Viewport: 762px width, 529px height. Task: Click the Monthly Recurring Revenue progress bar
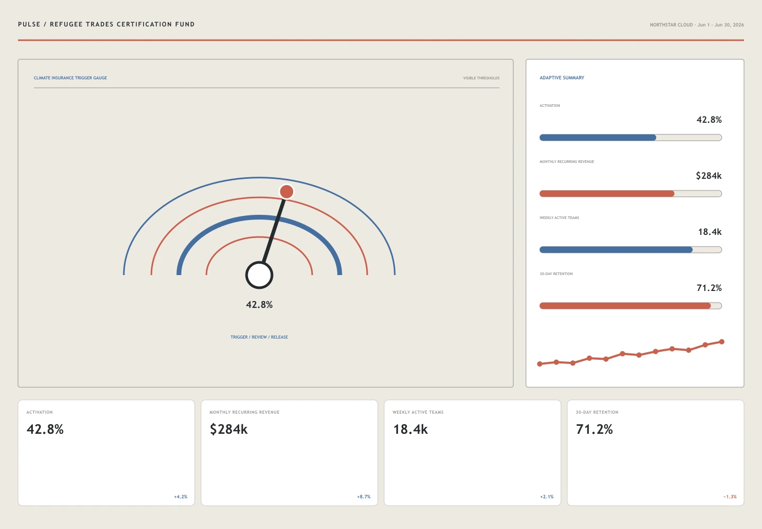click(631, 194)
